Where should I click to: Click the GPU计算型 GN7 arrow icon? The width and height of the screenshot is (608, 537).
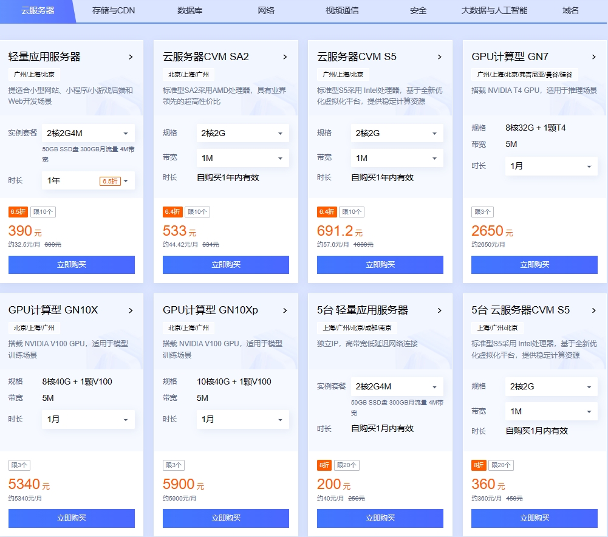point(593,56)
